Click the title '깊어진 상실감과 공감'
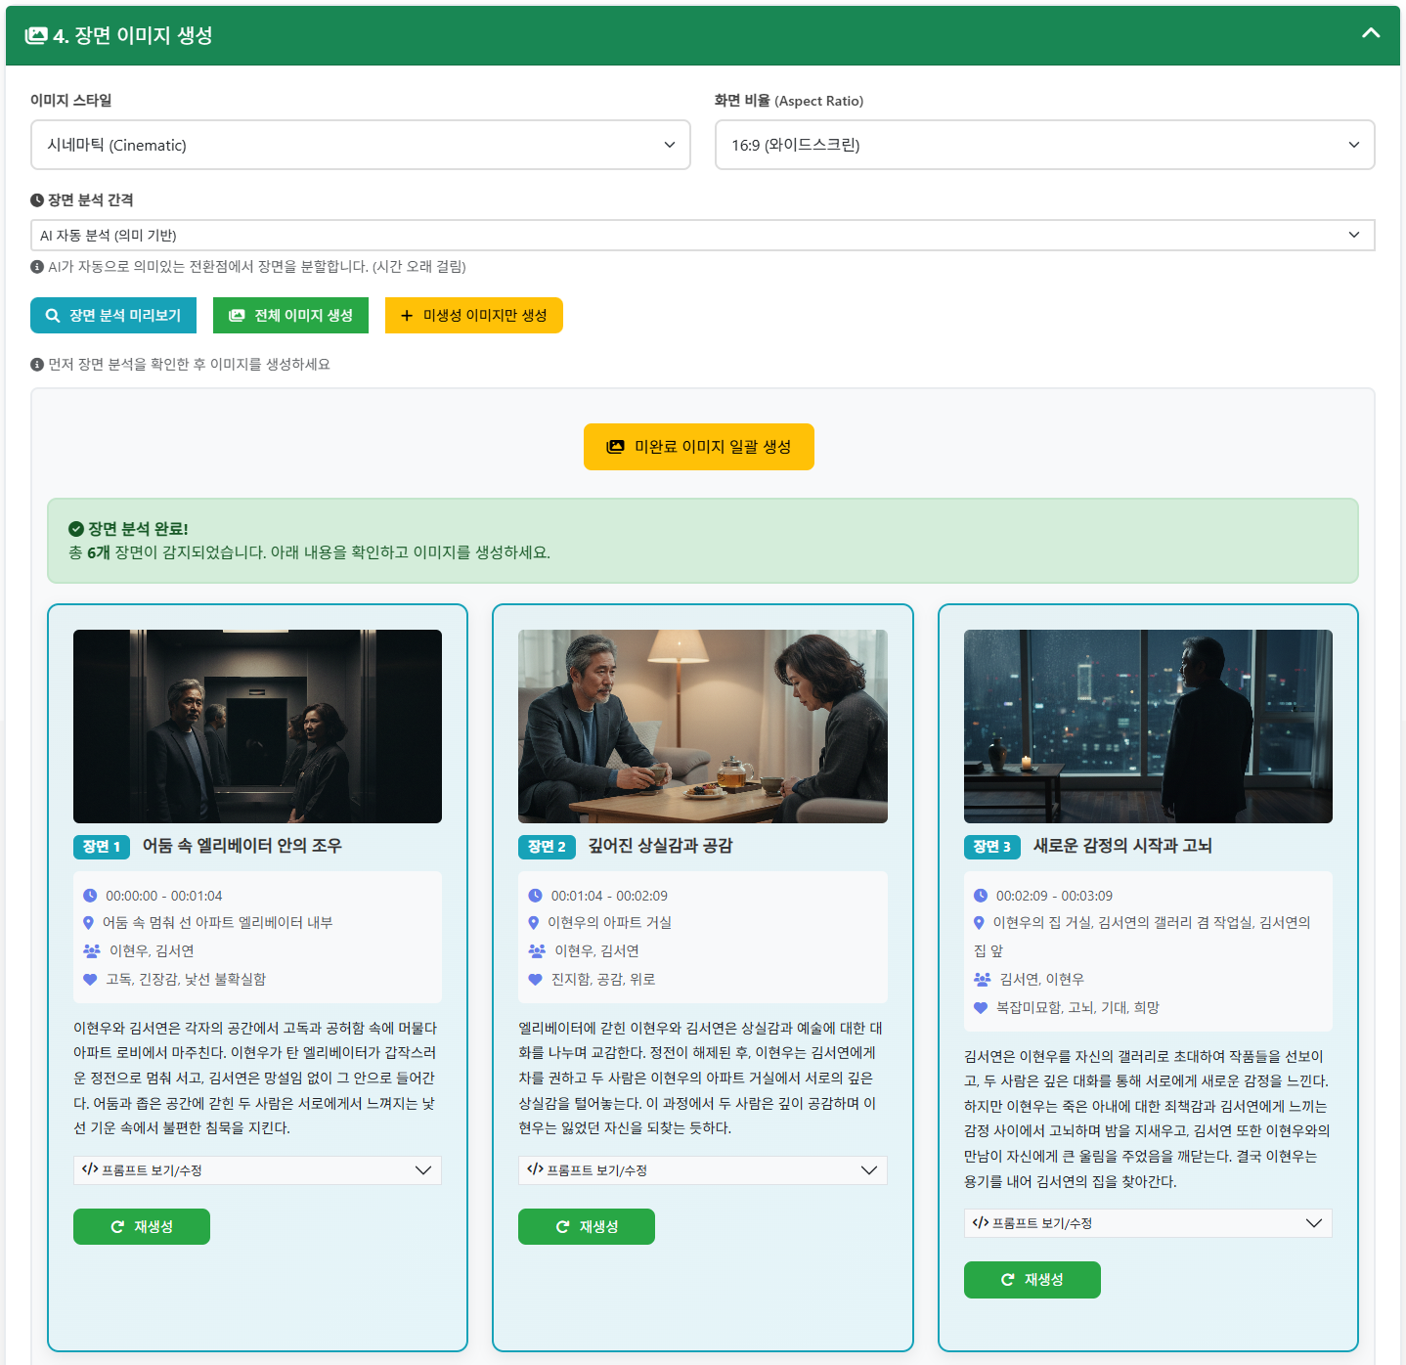The image size is (1406, 1365). (660, 846)
